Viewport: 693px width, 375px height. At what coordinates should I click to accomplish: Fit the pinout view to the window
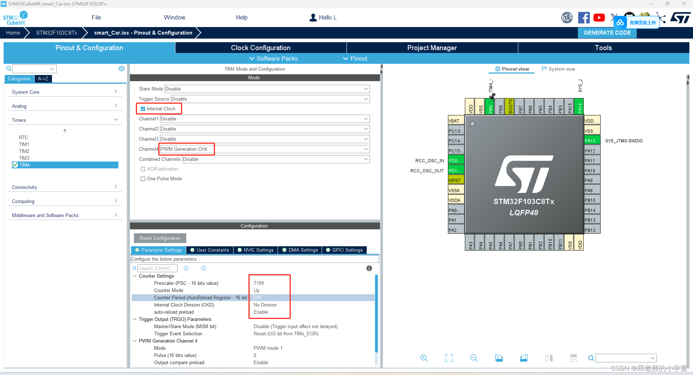[x=449, y=358]
